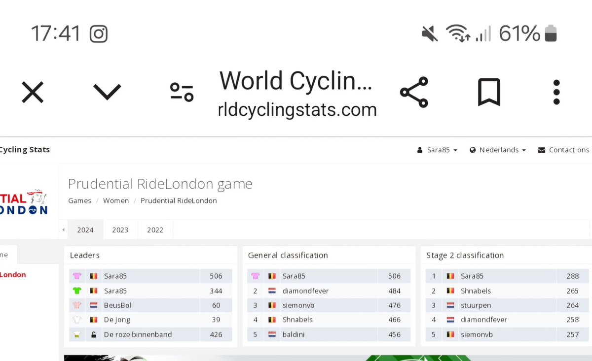The height and width of the screenshot is (361, 592).
Task: Tap rldcyclingstats.com address text
Action: (297, 109)
